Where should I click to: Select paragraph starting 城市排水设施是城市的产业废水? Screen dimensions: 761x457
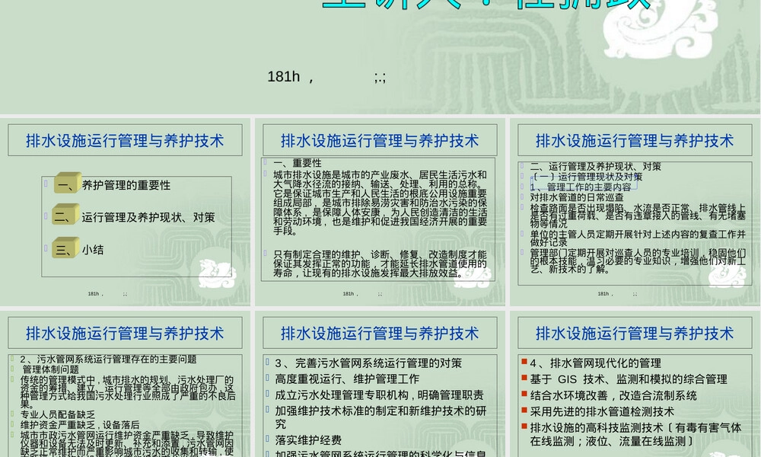pos(380,203)
